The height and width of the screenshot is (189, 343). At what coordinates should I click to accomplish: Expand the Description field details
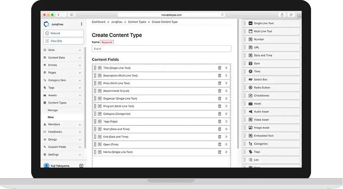226,76
